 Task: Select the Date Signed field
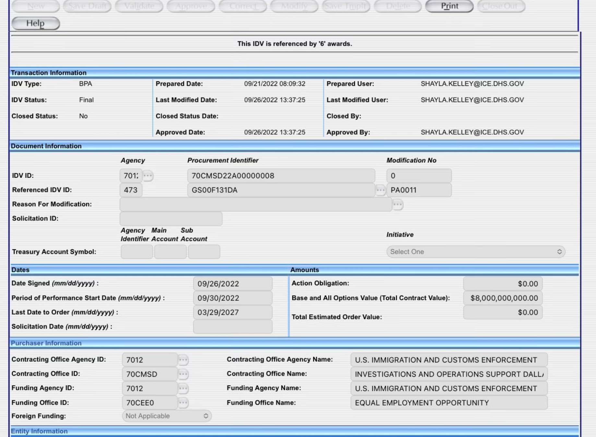pos(232,284)
